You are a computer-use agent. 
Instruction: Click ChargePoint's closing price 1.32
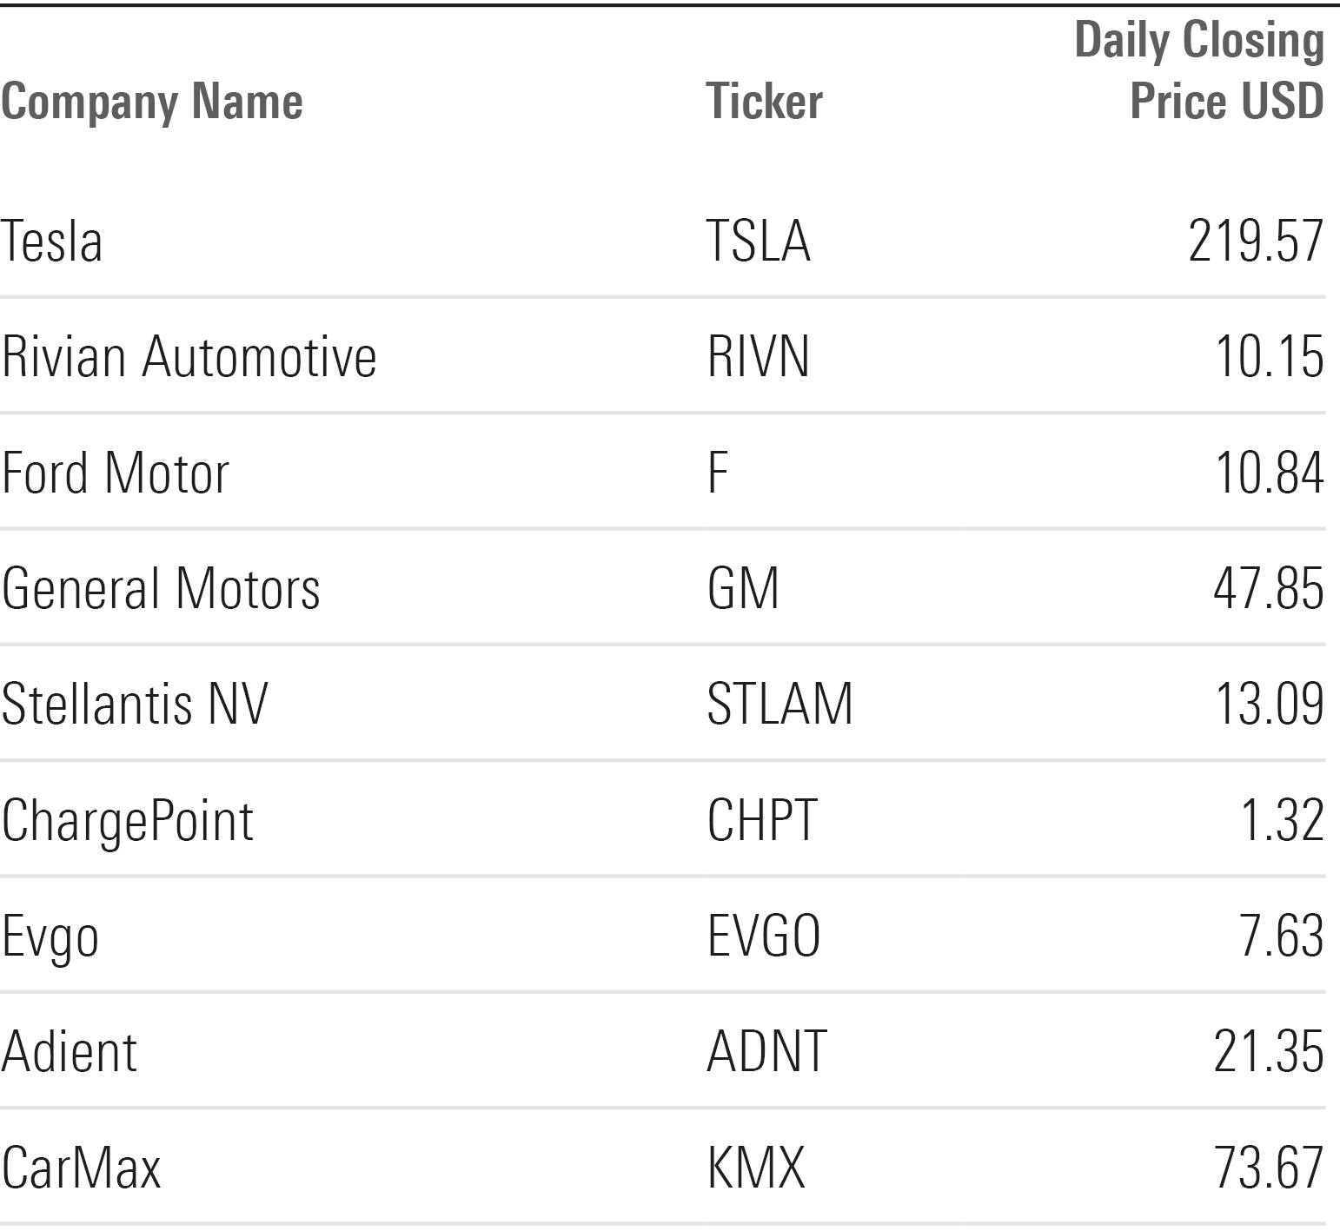coord(1282,820)
